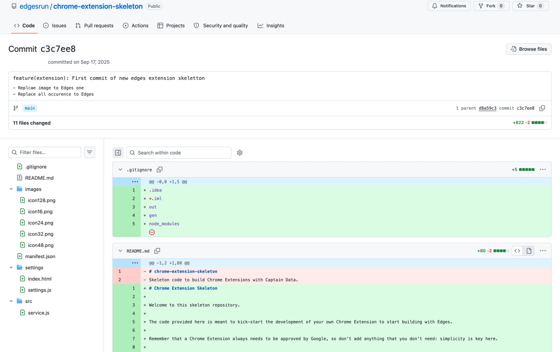Star the repository

coord(530,6)
